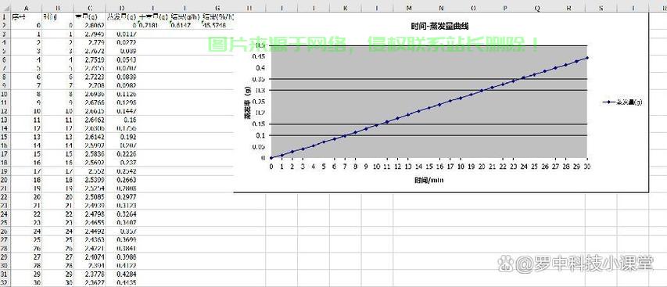The height and width of the screenshot is (287, 667).
Task: Select row 15 header
Action: pyautogui.click(x=5, y=138)
